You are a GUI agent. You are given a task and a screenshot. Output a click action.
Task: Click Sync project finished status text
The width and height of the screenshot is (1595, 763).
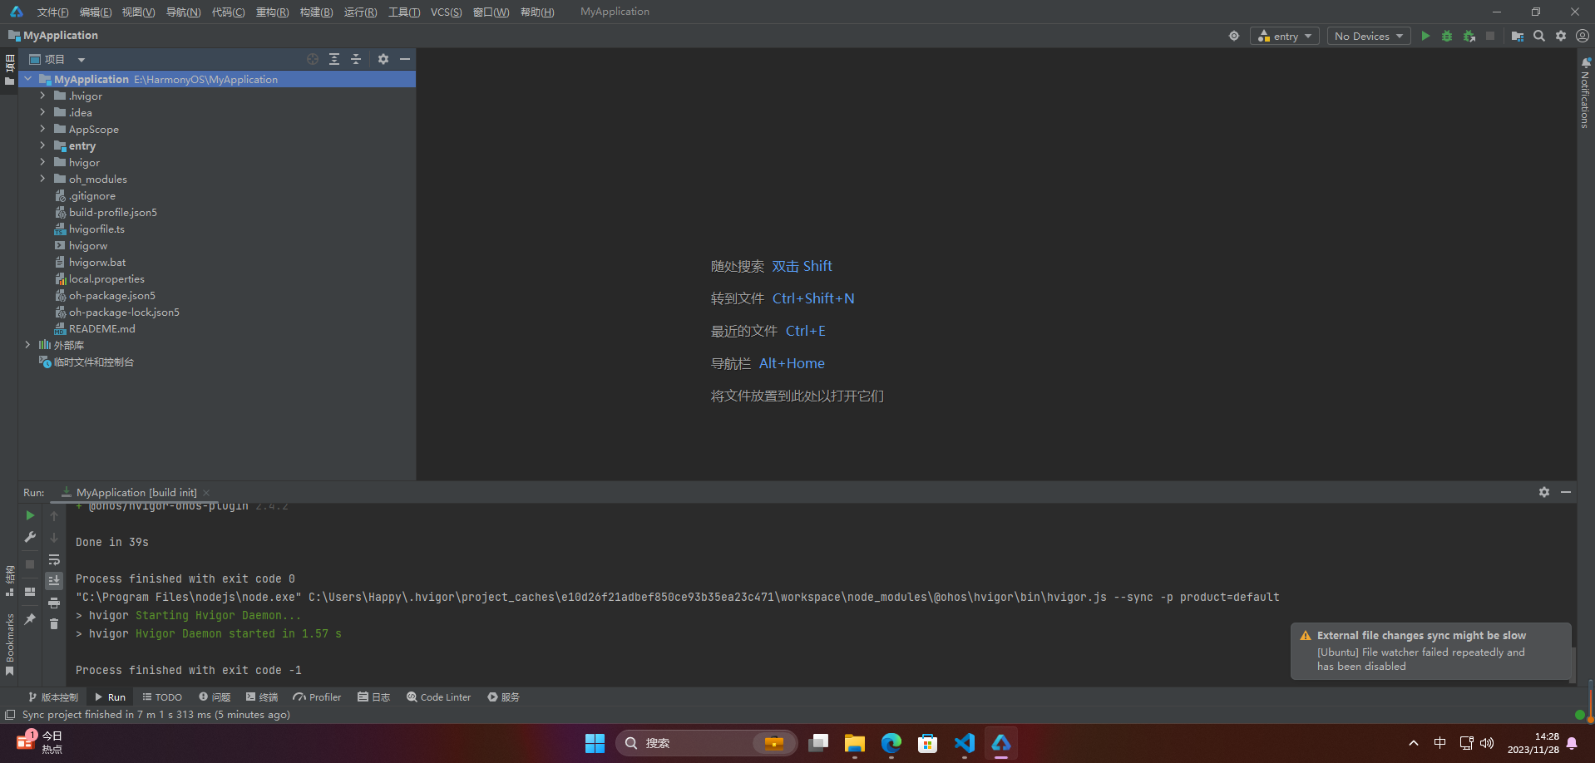(156, 715)
